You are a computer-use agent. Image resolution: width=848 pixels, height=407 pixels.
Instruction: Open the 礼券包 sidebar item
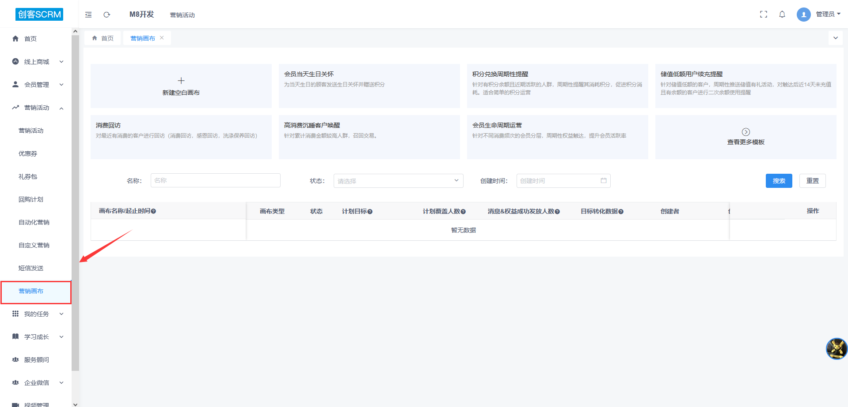[28, 176]
